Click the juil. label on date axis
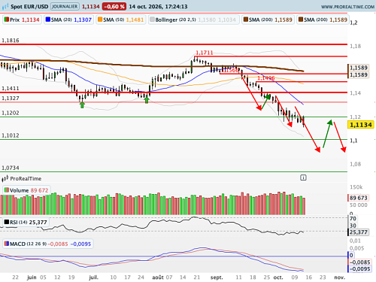The image size is (376, 282). [x=94, y=277]
